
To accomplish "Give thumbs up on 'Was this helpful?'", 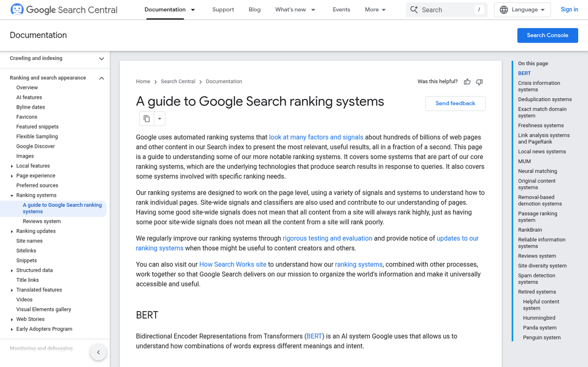I will pyautogui.click(x=466, y=82).
